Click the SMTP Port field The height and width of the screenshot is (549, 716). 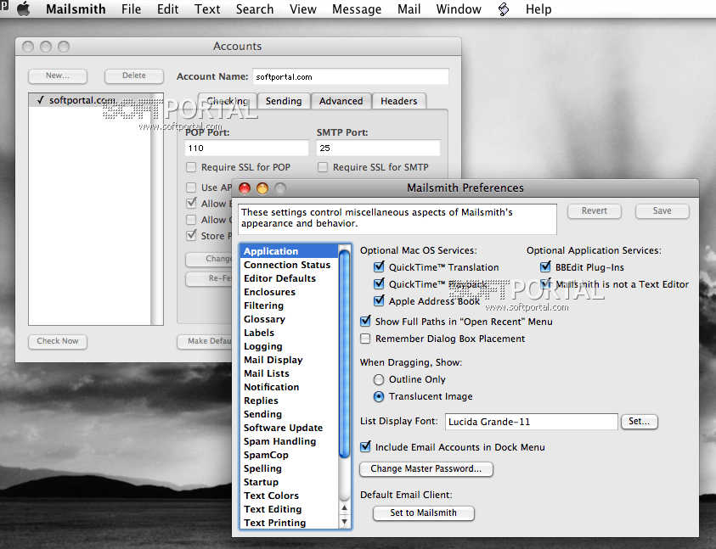click(x=378, y=148)
